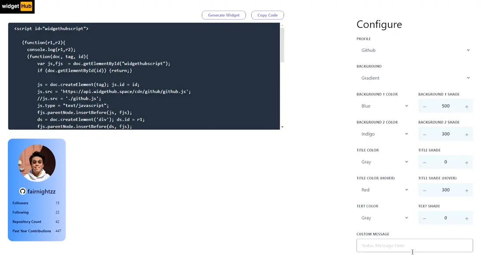Click the widget Hub logo

(17, 7)
